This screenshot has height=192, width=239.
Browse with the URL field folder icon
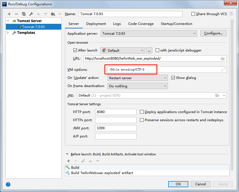pyautogui.click(x=223, y=58)
